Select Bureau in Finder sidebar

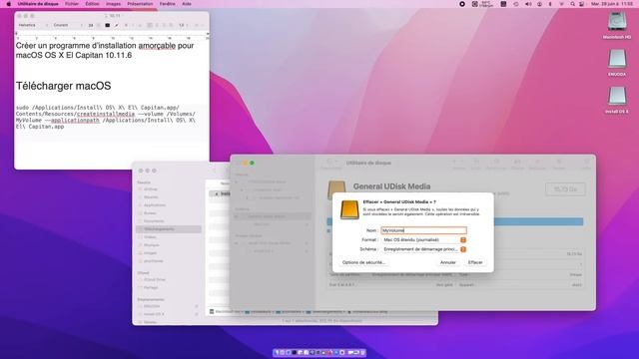click(169, 213)
